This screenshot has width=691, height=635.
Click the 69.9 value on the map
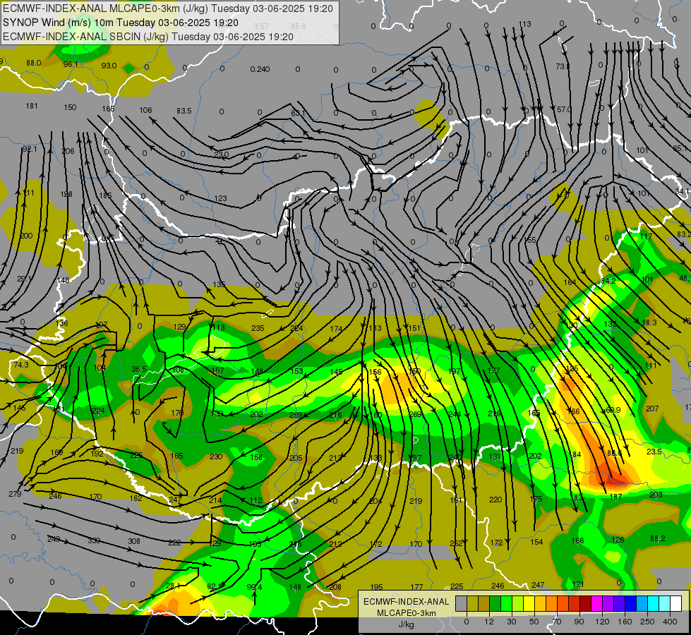[613, 410]
